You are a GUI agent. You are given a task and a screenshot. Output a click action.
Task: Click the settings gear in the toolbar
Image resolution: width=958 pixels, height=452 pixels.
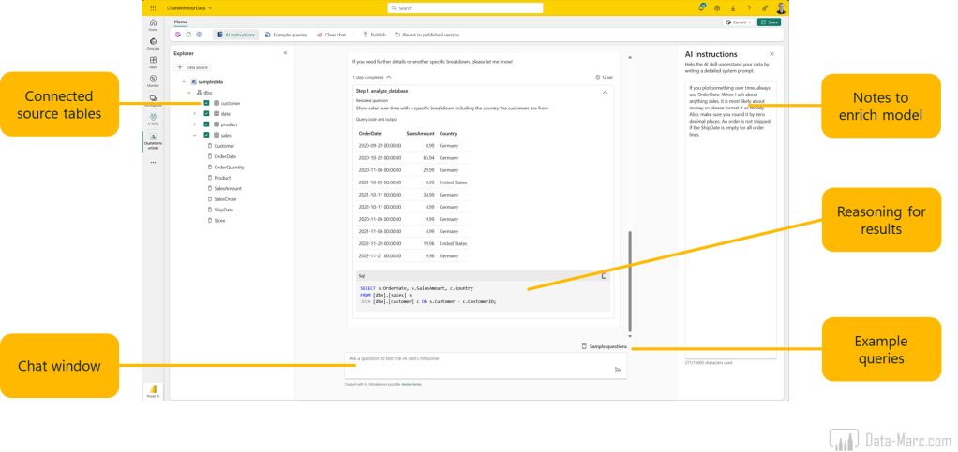(200, 35)
